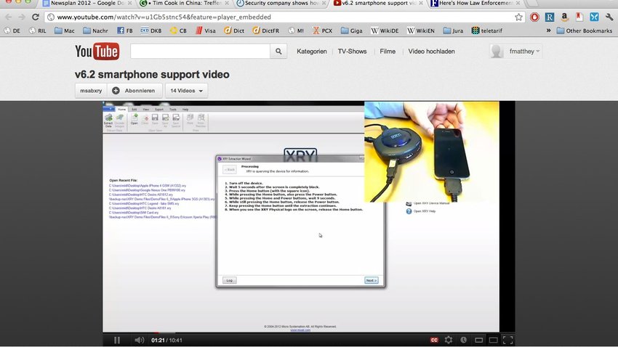
Task: Open the msabxry channel button
Action: coord(91,91)
